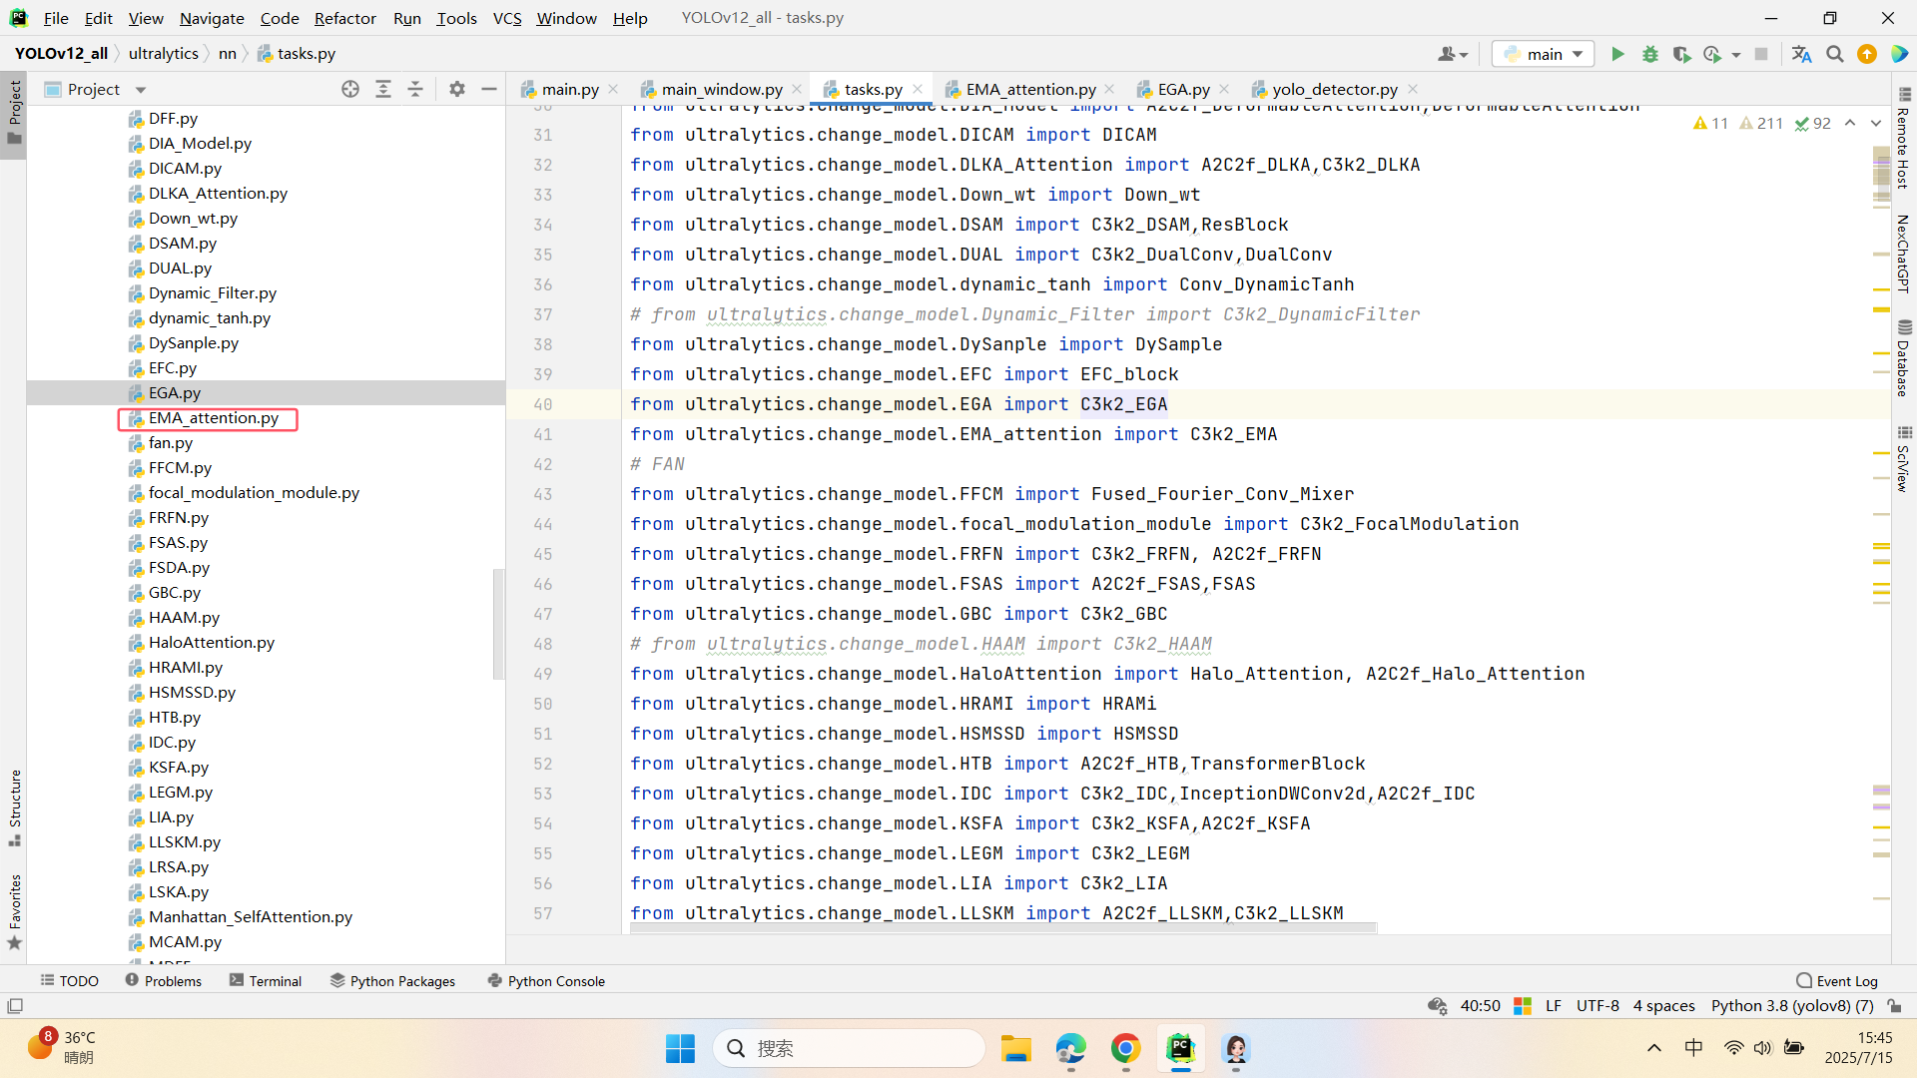Image resolution: width=1917 pixels, height=1078 pixels.
Task: Toggle read-only lock icon in status bar
Action: pos(1894,1006)
